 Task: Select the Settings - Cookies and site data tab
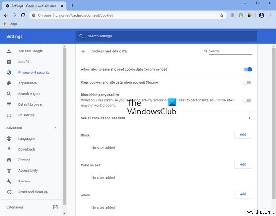[34, 6]
